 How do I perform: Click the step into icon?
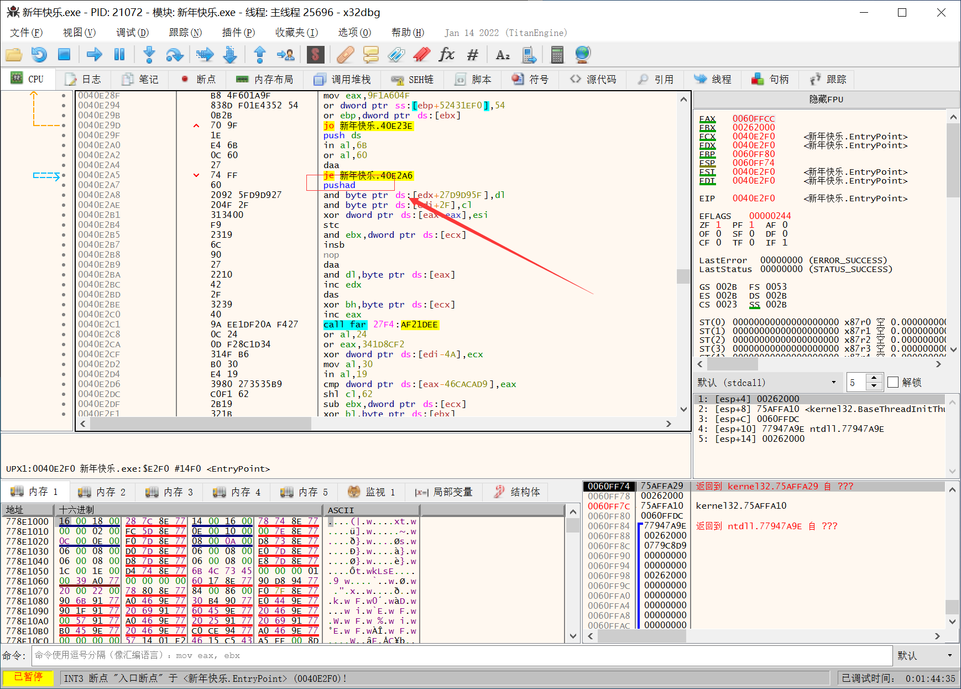[x=149, y=55]
